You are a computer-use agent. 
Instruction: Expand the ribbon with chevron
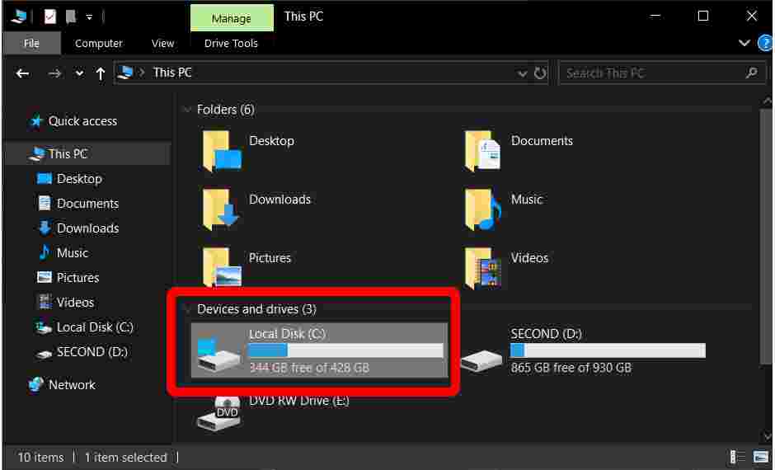[744, 43]
